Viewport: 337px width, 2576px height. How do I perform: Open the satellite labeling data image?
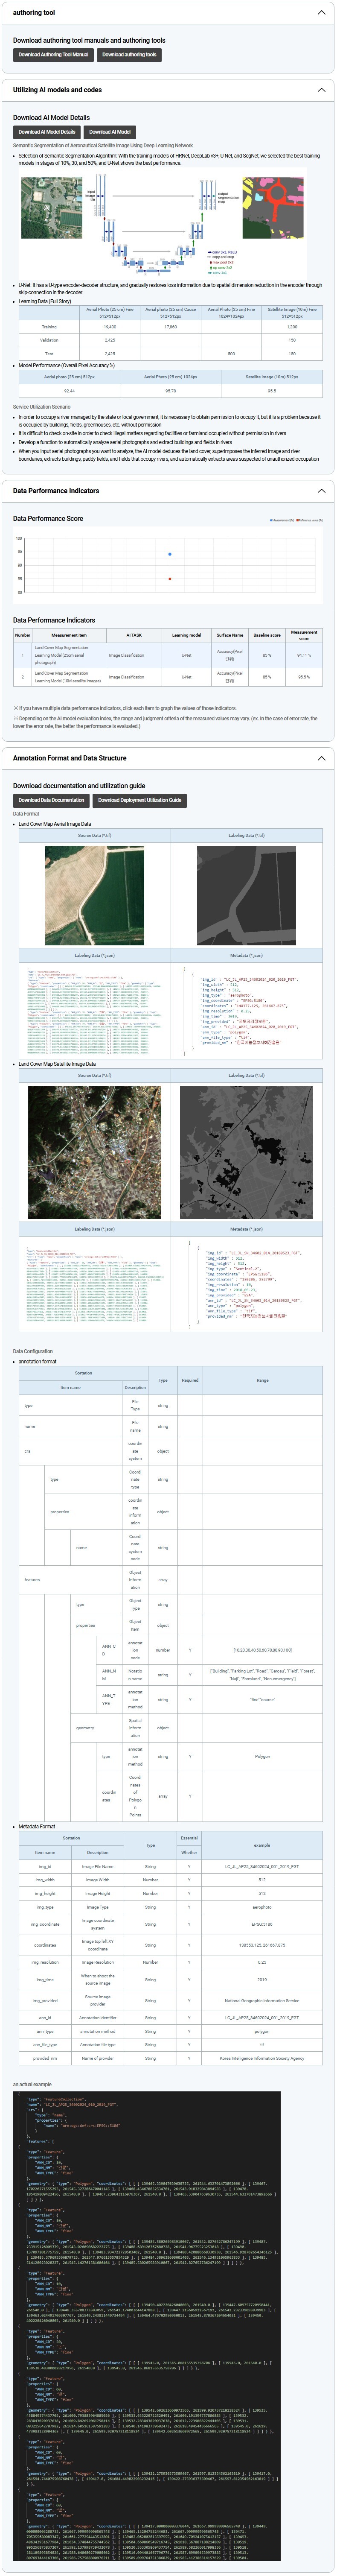point(246,1151)
